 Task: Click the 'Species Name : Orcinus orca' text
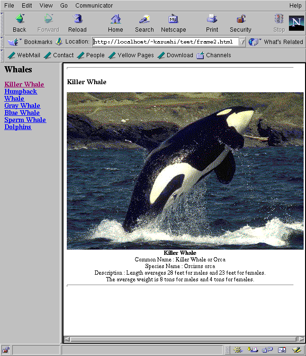(x=180, y=266)
